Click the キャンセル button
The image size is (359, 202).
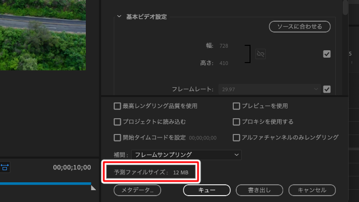pos(312,190)
